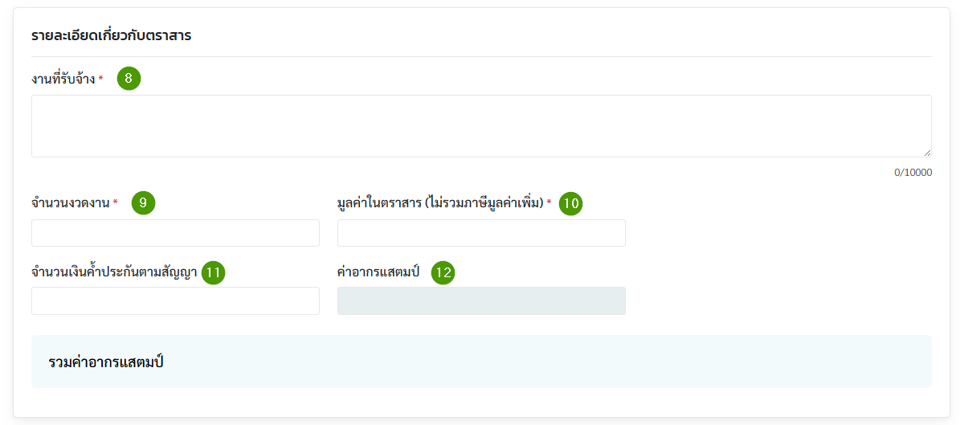The image size is (960, 425).
Task: Click the textarea resize handle corner
Action: click(x=927, y=153)
